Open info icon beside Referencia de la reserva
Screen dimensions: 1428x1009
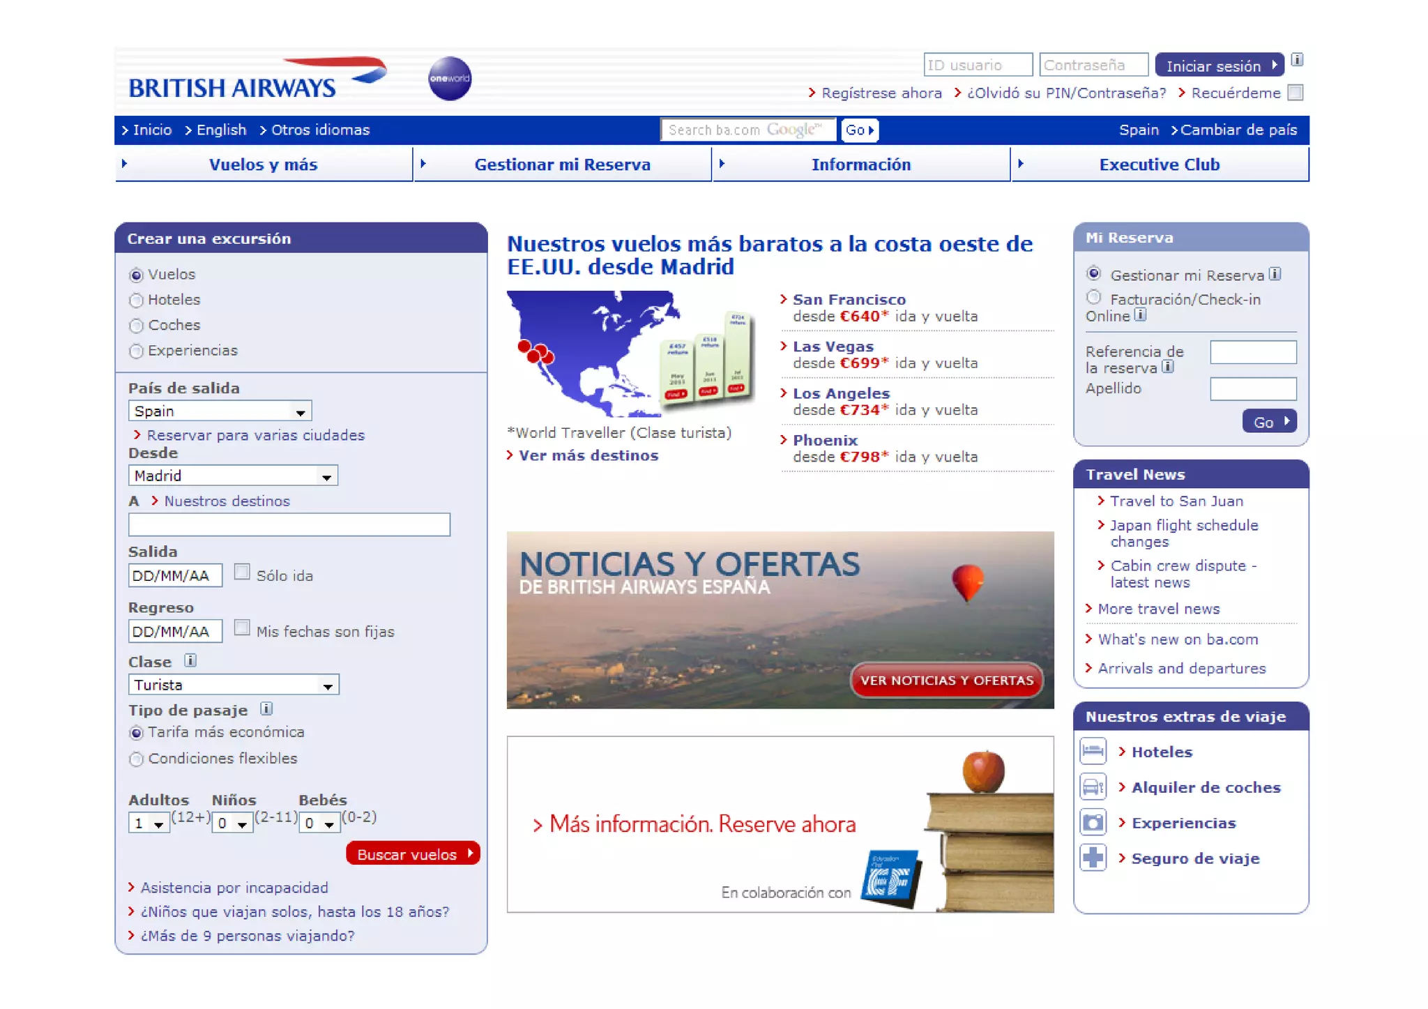coord(1168,367)
